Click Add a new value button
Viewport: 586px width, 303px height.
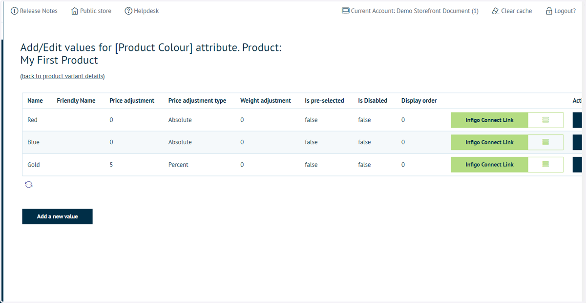click(x=57, y=216)
